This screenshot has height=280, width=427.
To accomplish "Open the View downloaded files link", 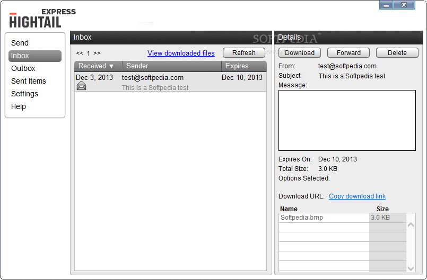I will (181, 53).
